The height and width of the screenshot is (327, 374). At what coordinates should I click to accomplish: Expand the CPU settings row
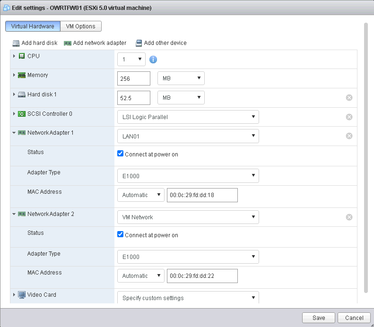pyautogui.click(x=14, y=56)
